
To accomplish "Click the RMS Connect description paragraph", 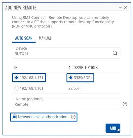I will [x=63, y=22].
